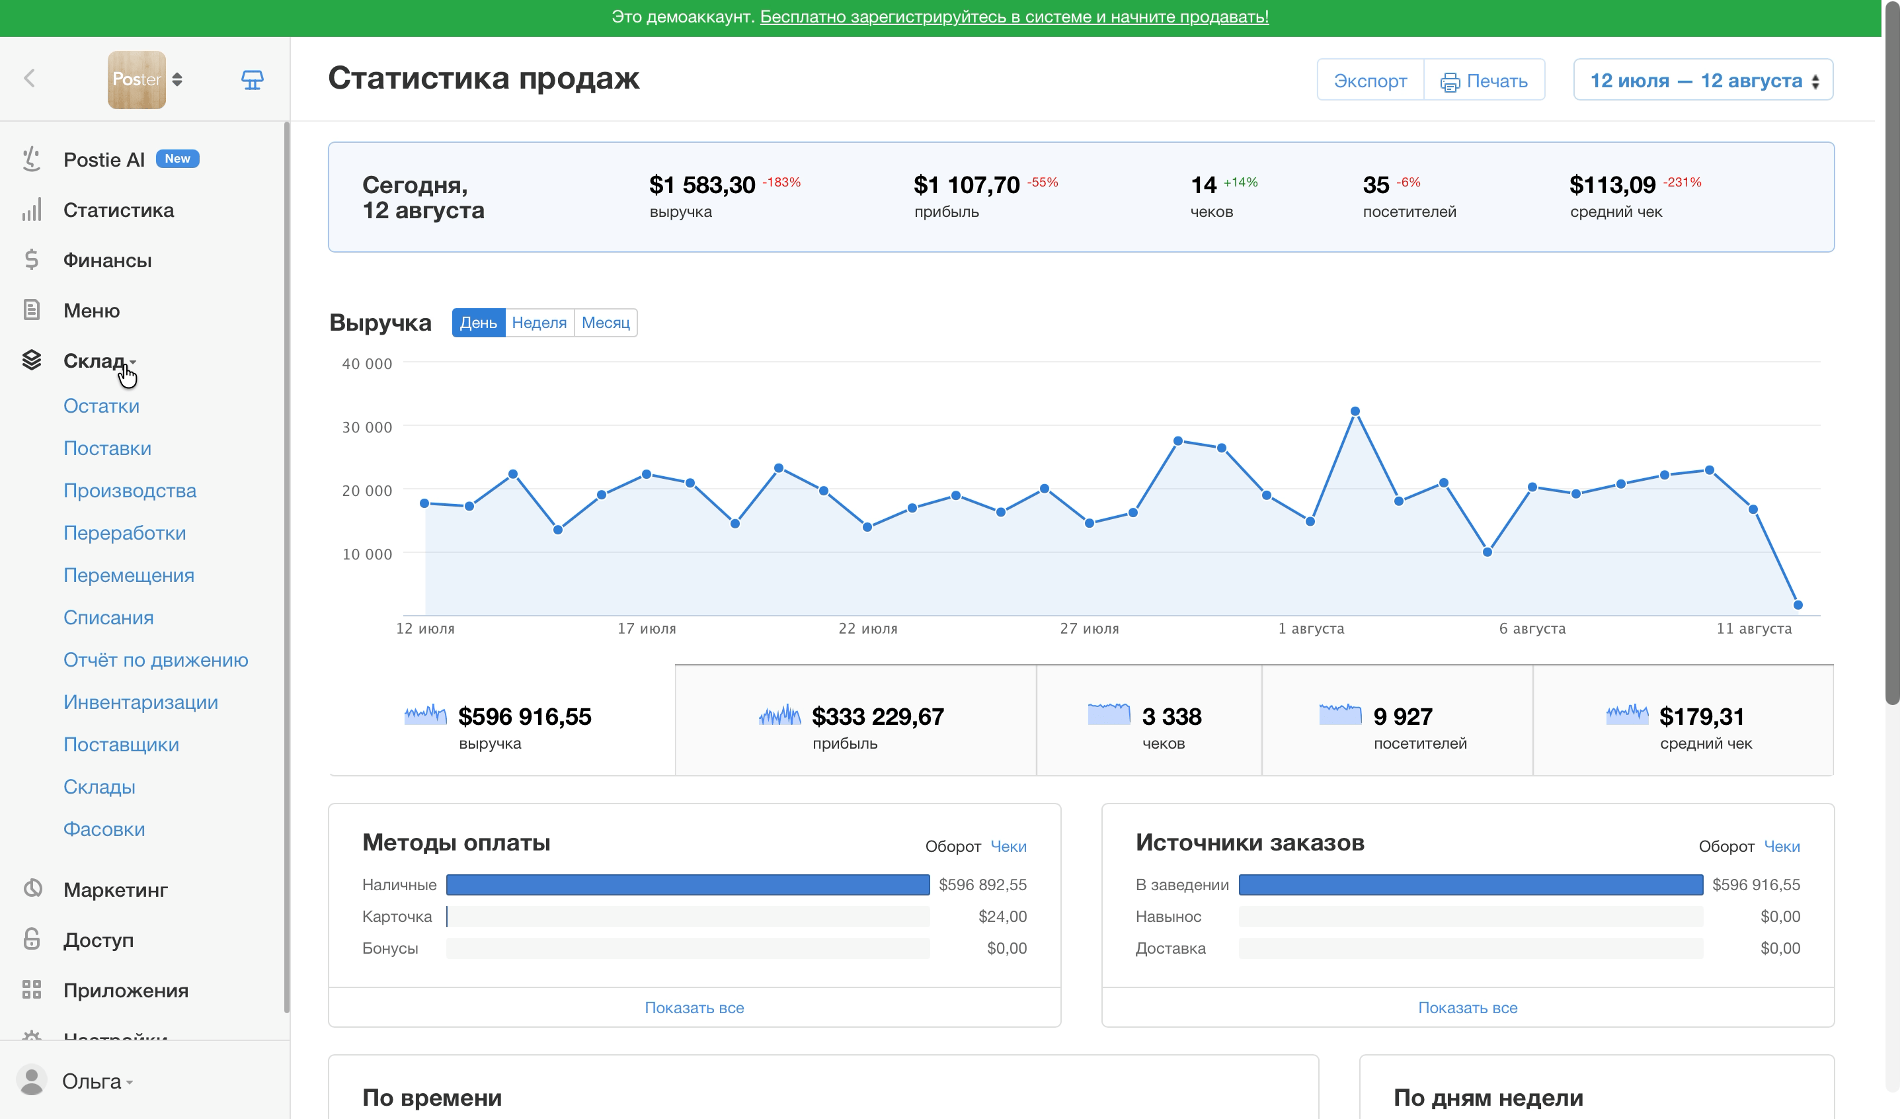Click the Финансы dollar icon

pos(32,259)
